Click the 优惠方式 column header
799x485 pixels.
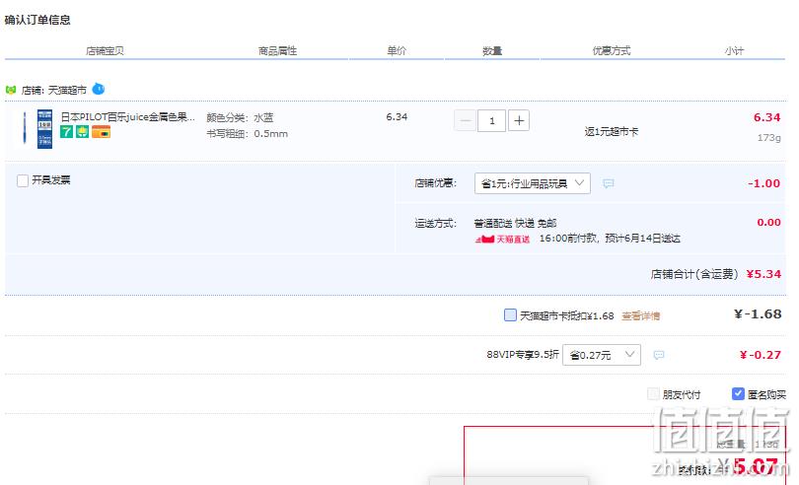click(611, 50)
